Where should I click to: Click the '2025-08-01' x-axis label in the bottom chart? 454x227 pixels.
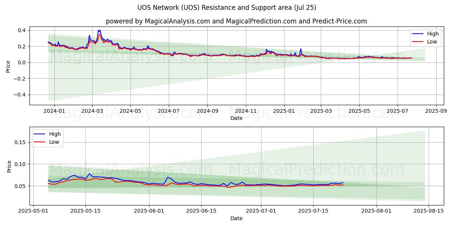(377, 211)
